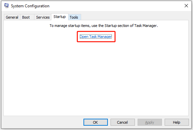This screenshot has width=193, height=130.
Task: Select the Services tab
Action: pos(43,17)
